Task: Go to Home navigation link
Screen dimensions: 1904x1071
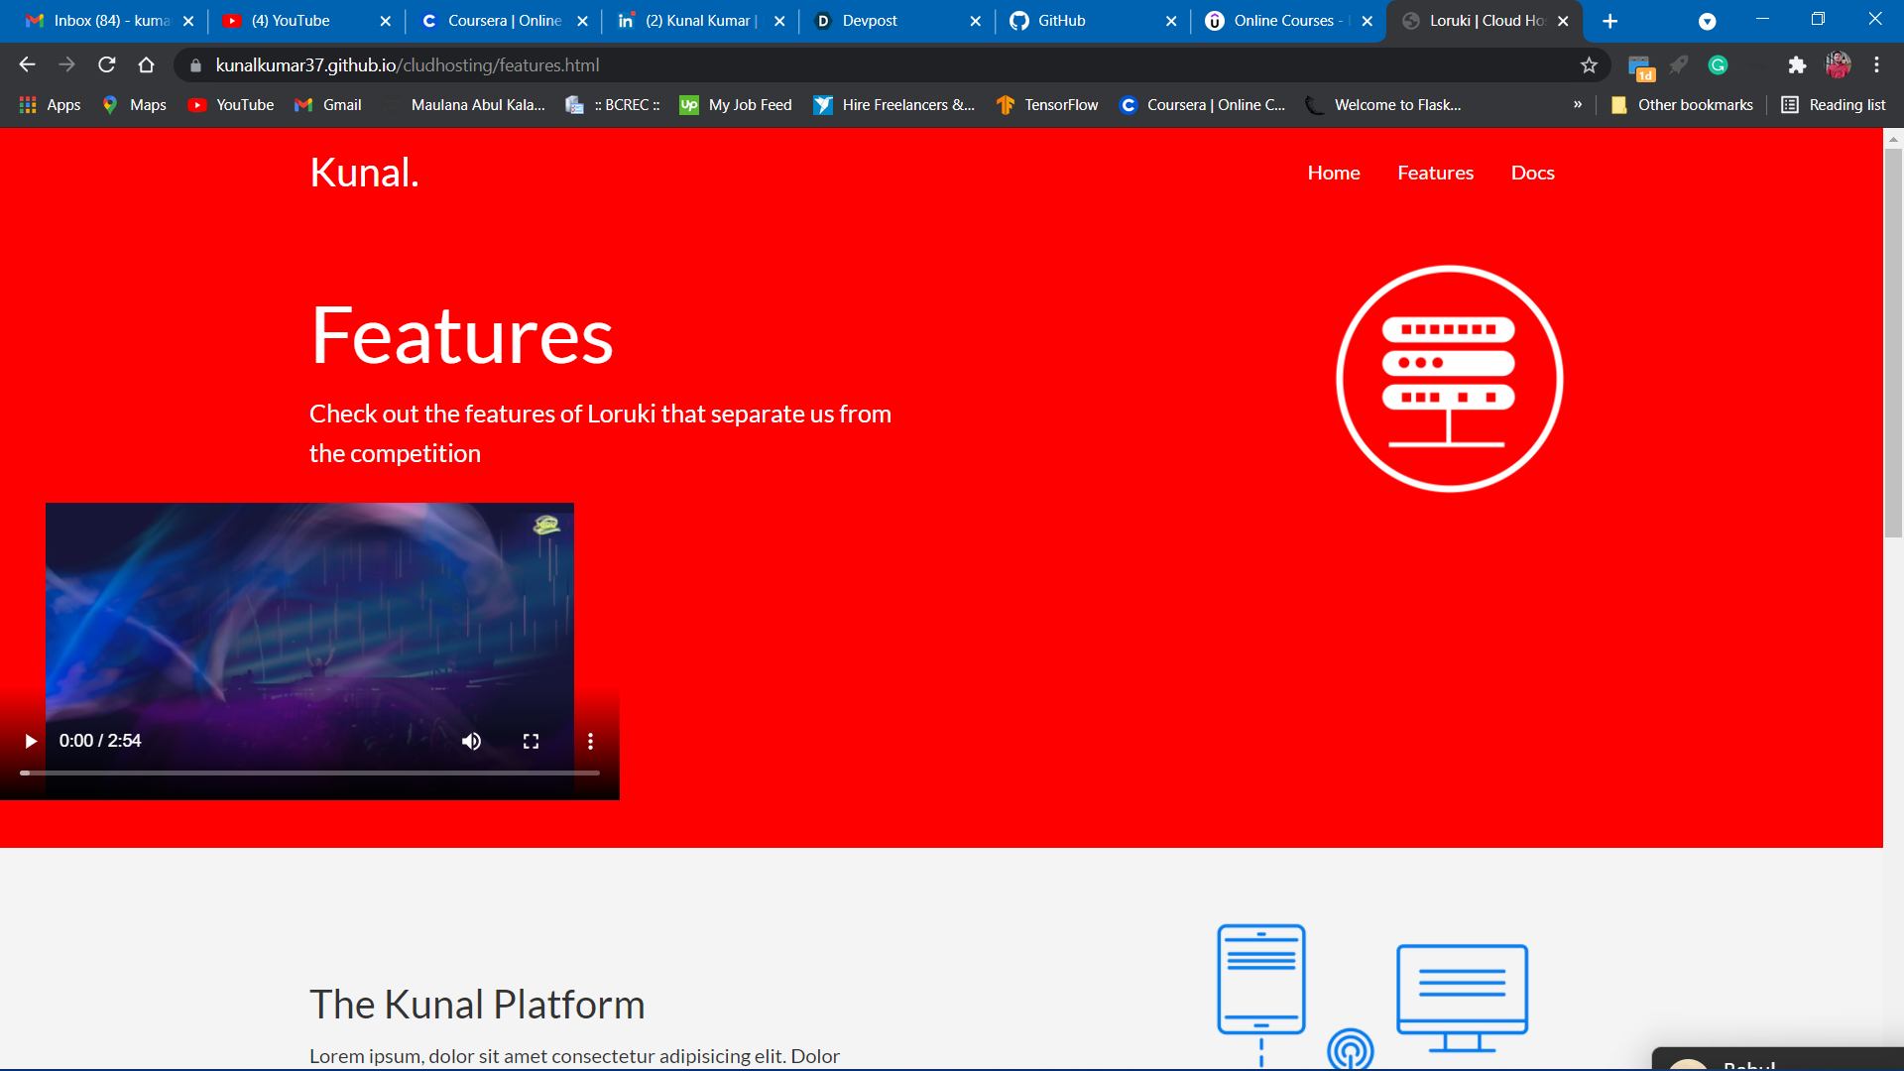Action: click(x=1333, y=173)
